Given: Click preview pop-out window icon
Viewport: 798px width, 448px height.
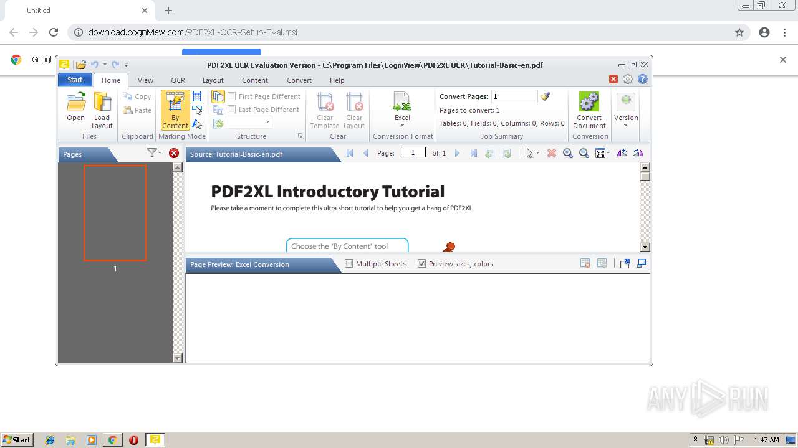Looking at the screenshot, I should point(625,264).
